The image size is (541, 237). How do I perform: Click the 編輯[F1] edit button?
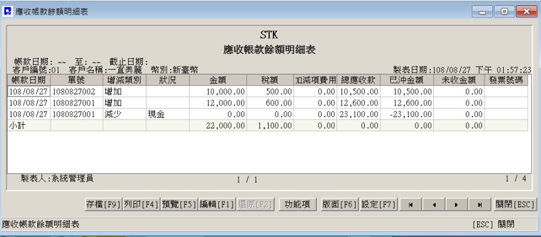click(217, 205)
